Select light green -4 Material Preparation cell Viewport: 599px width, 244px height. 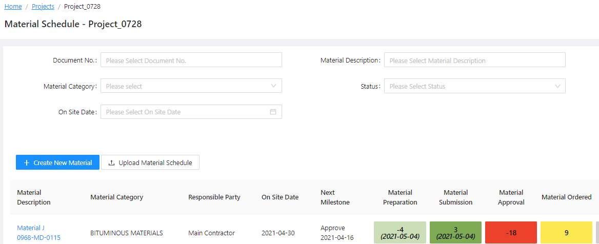click(400, 233)
